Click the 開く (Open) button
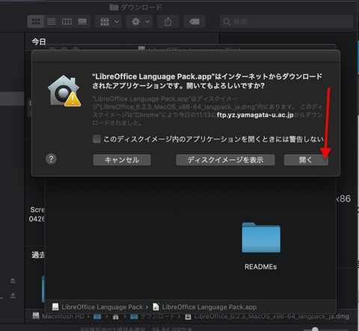This screenshot has width=359, height=331. (306, 160)
